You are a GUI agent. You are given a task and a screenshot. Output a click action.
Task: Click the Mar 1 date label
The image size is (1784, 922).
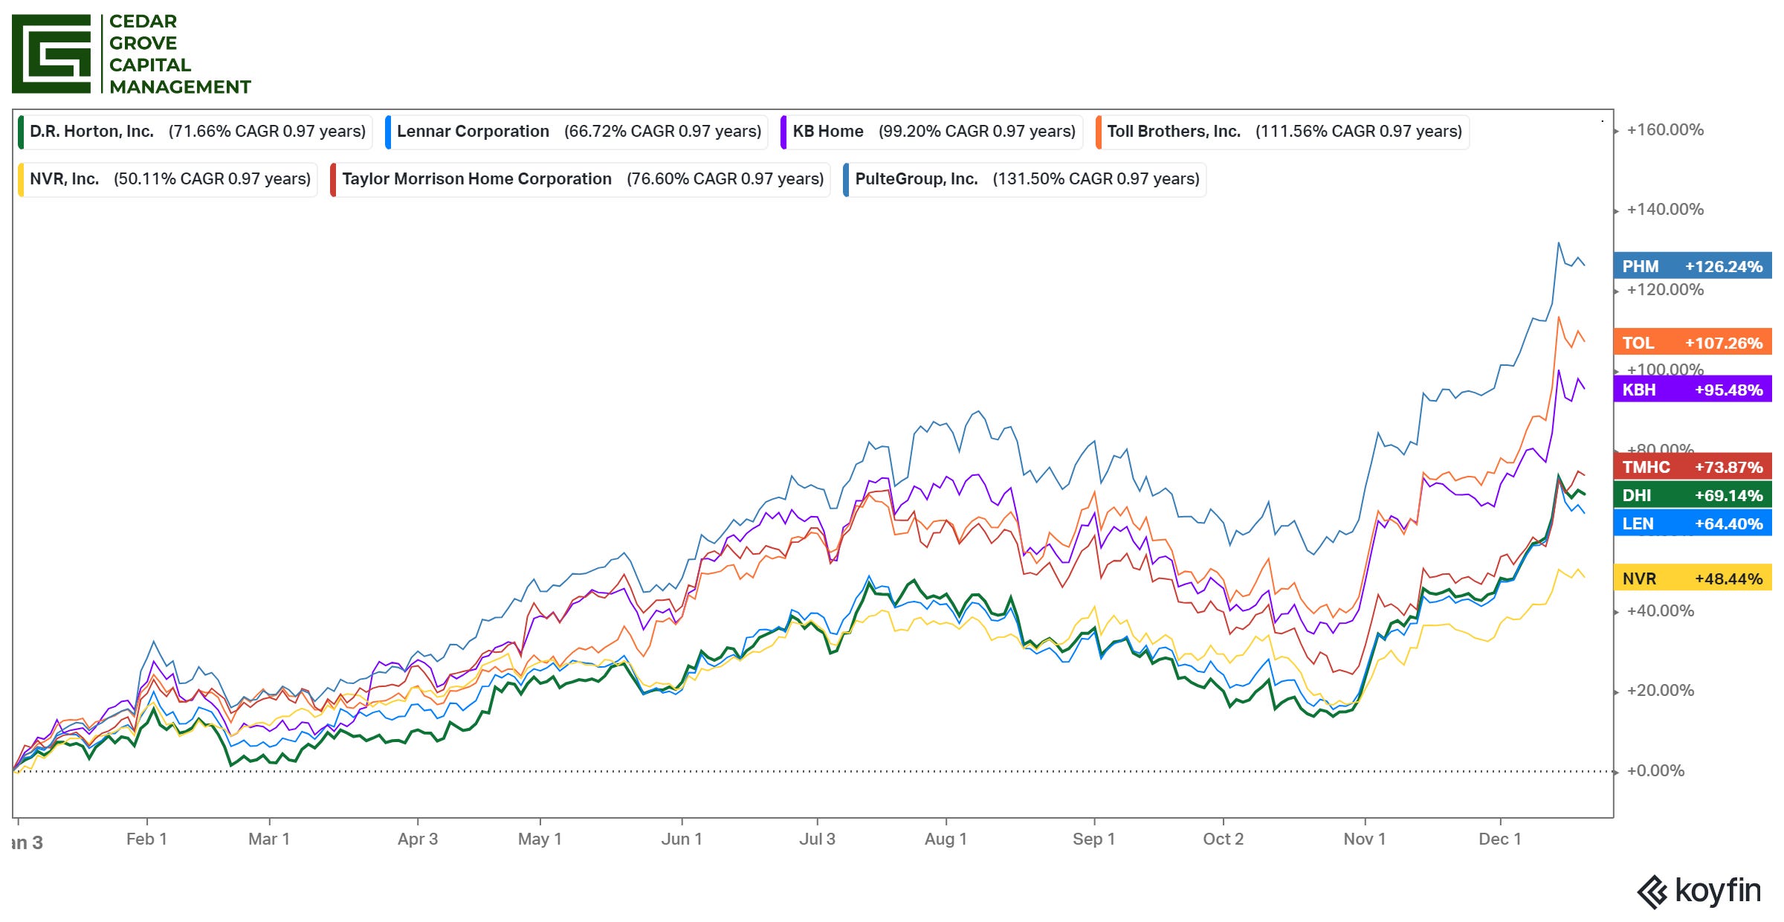coord(269,839)
